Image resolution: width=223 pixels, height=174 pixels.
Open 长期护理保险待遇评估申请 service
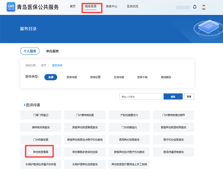point(40,165)
